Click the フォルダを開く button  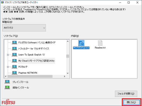click(x=126, y=94)
